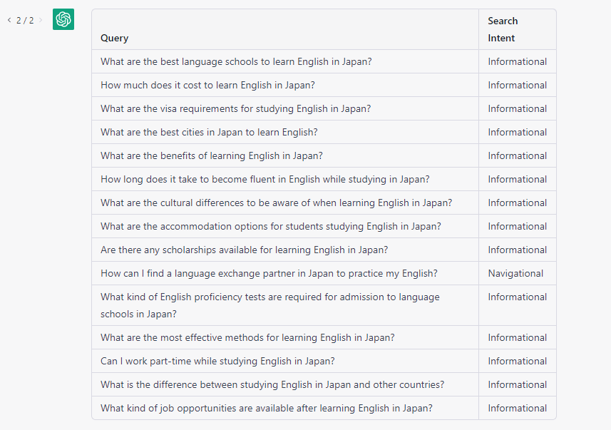Go to previous response with left chevron

(x=9, y=20)
